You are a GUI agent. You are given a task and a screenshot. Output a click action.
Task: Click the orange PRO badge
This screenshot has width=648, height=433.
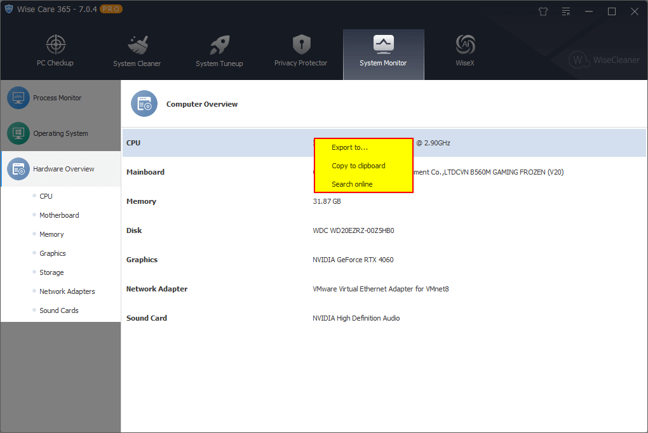click(x=111, y=9)
